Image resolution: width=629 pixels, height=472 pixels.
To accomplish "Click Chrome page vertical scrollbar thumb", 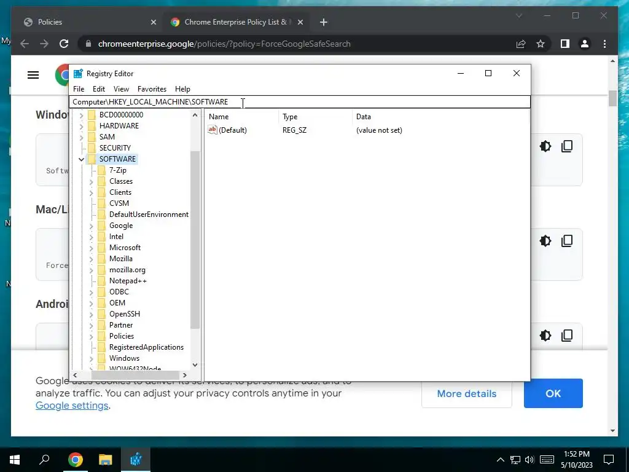I will pyautogui.click(x=612, y=98).
